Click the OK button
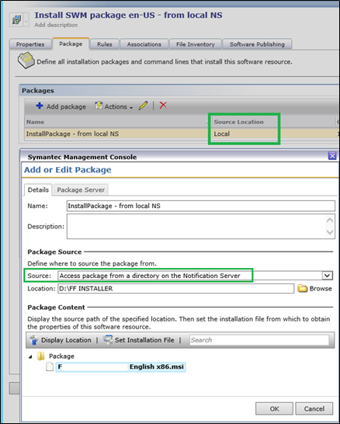 [274, 408]
